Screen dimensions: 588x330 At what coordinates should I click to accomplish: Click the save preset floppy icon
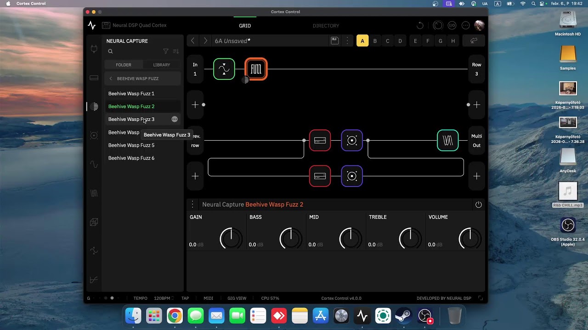[335, 41]
